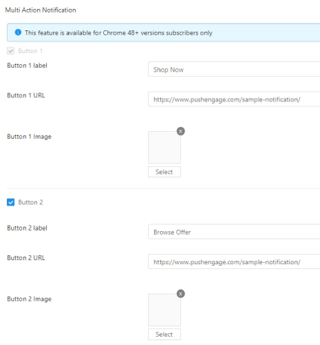Screen dimensions: 320x345
Task: Click the Multi Action Notification heading
Action: pos(41,10)
